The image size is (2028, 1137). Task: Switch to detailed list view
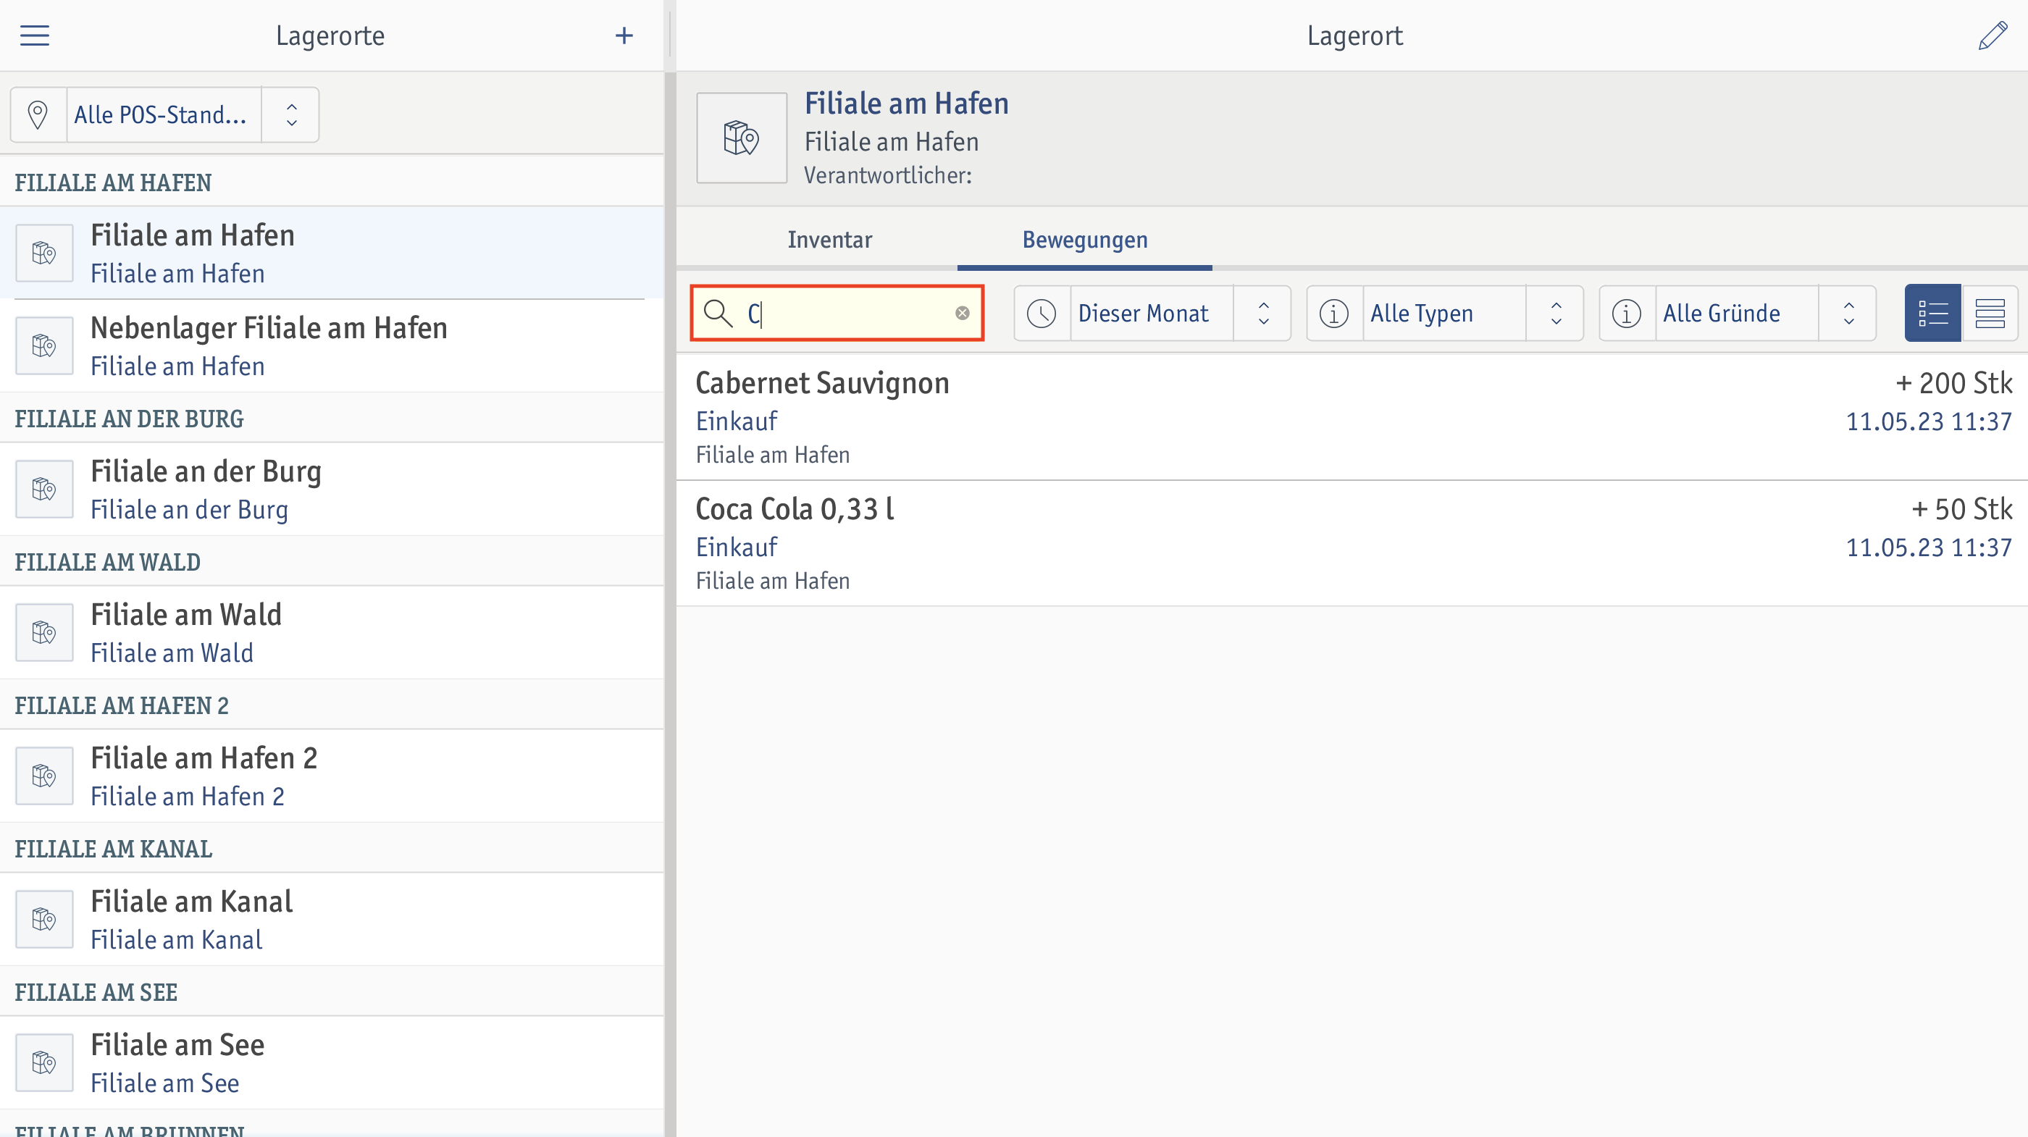pyautogui.click(x=1932, y=314)
